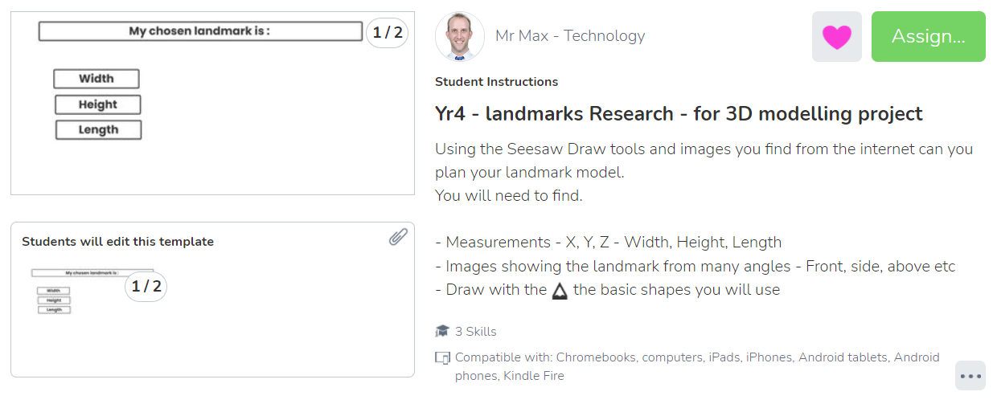The image size is (993, 404).
Task: Click the Height label box in preview
Action: (98, 104)
